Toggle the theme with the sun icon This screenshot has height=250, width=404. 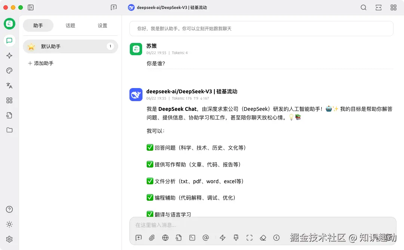coord(9,224)
